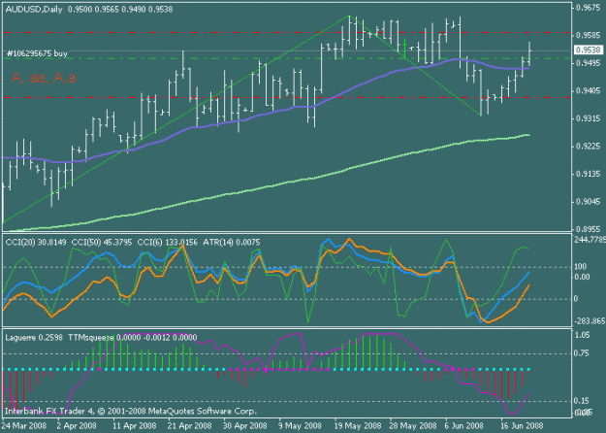Click the 0.75 Laguerre scale value
This screenshot has height=433, width=606.
click(x=583, y=353)
